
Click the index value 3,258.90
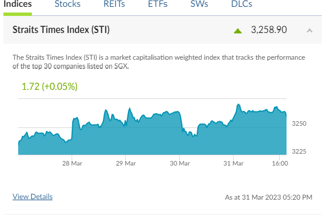269,30
